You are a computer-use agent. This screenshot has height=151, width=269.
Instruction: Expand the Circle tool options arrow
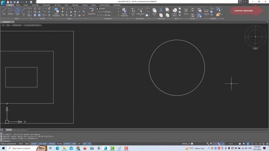tap(17, 16)
